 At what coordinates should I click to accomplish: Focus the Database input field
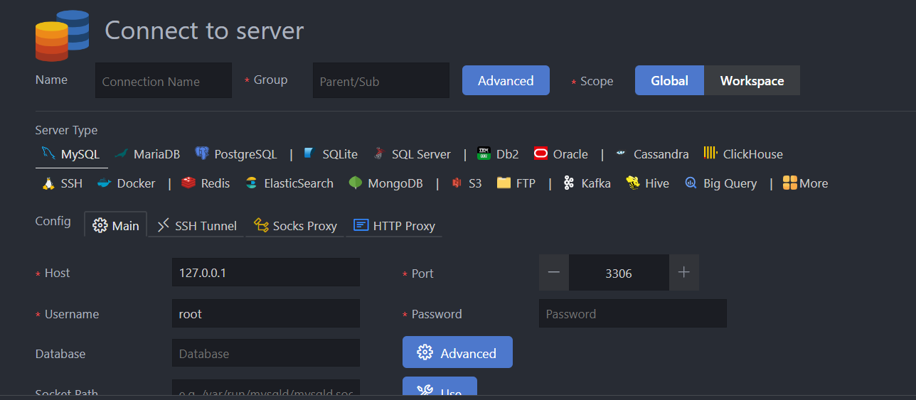266,353
